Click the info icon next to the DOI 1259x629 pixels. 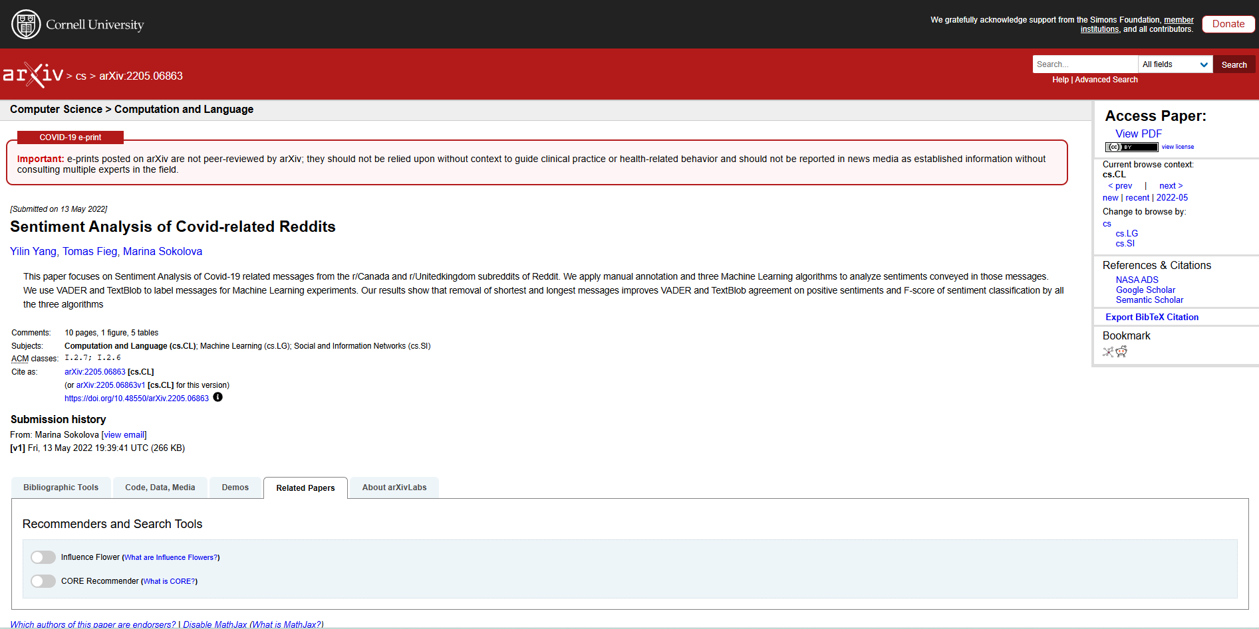pyautogui.click(x=217, y=397)
